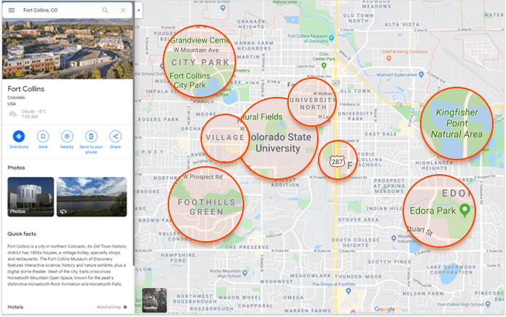Viewport: 506px width, 317px height.
Task: Open the 360 lake photo thumbnail
Action: click(92, 197)
